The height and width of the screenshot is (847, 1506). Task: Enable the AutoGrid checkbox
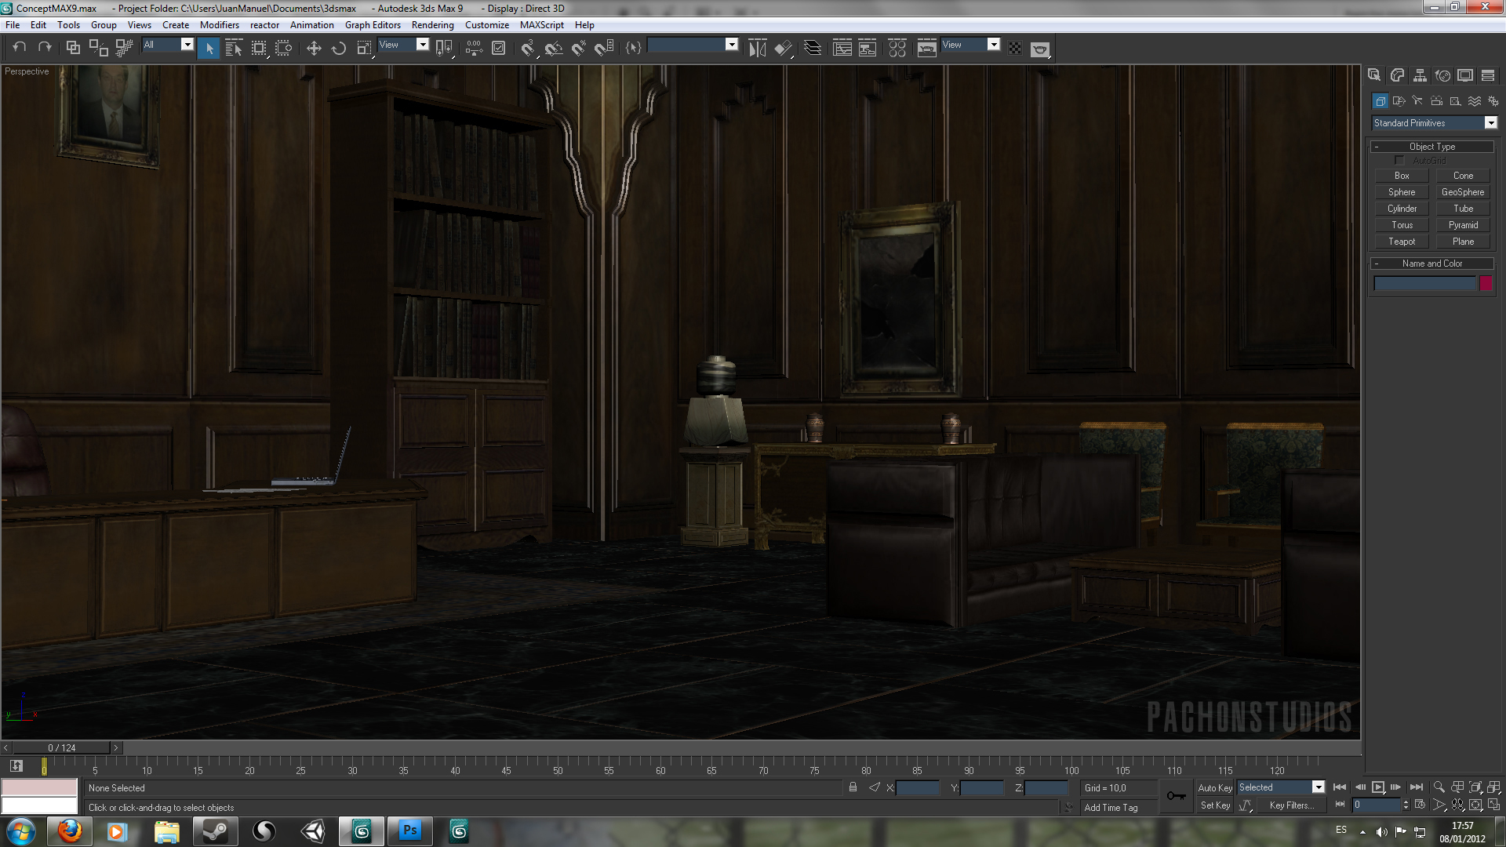click(x=1399, y=161)
